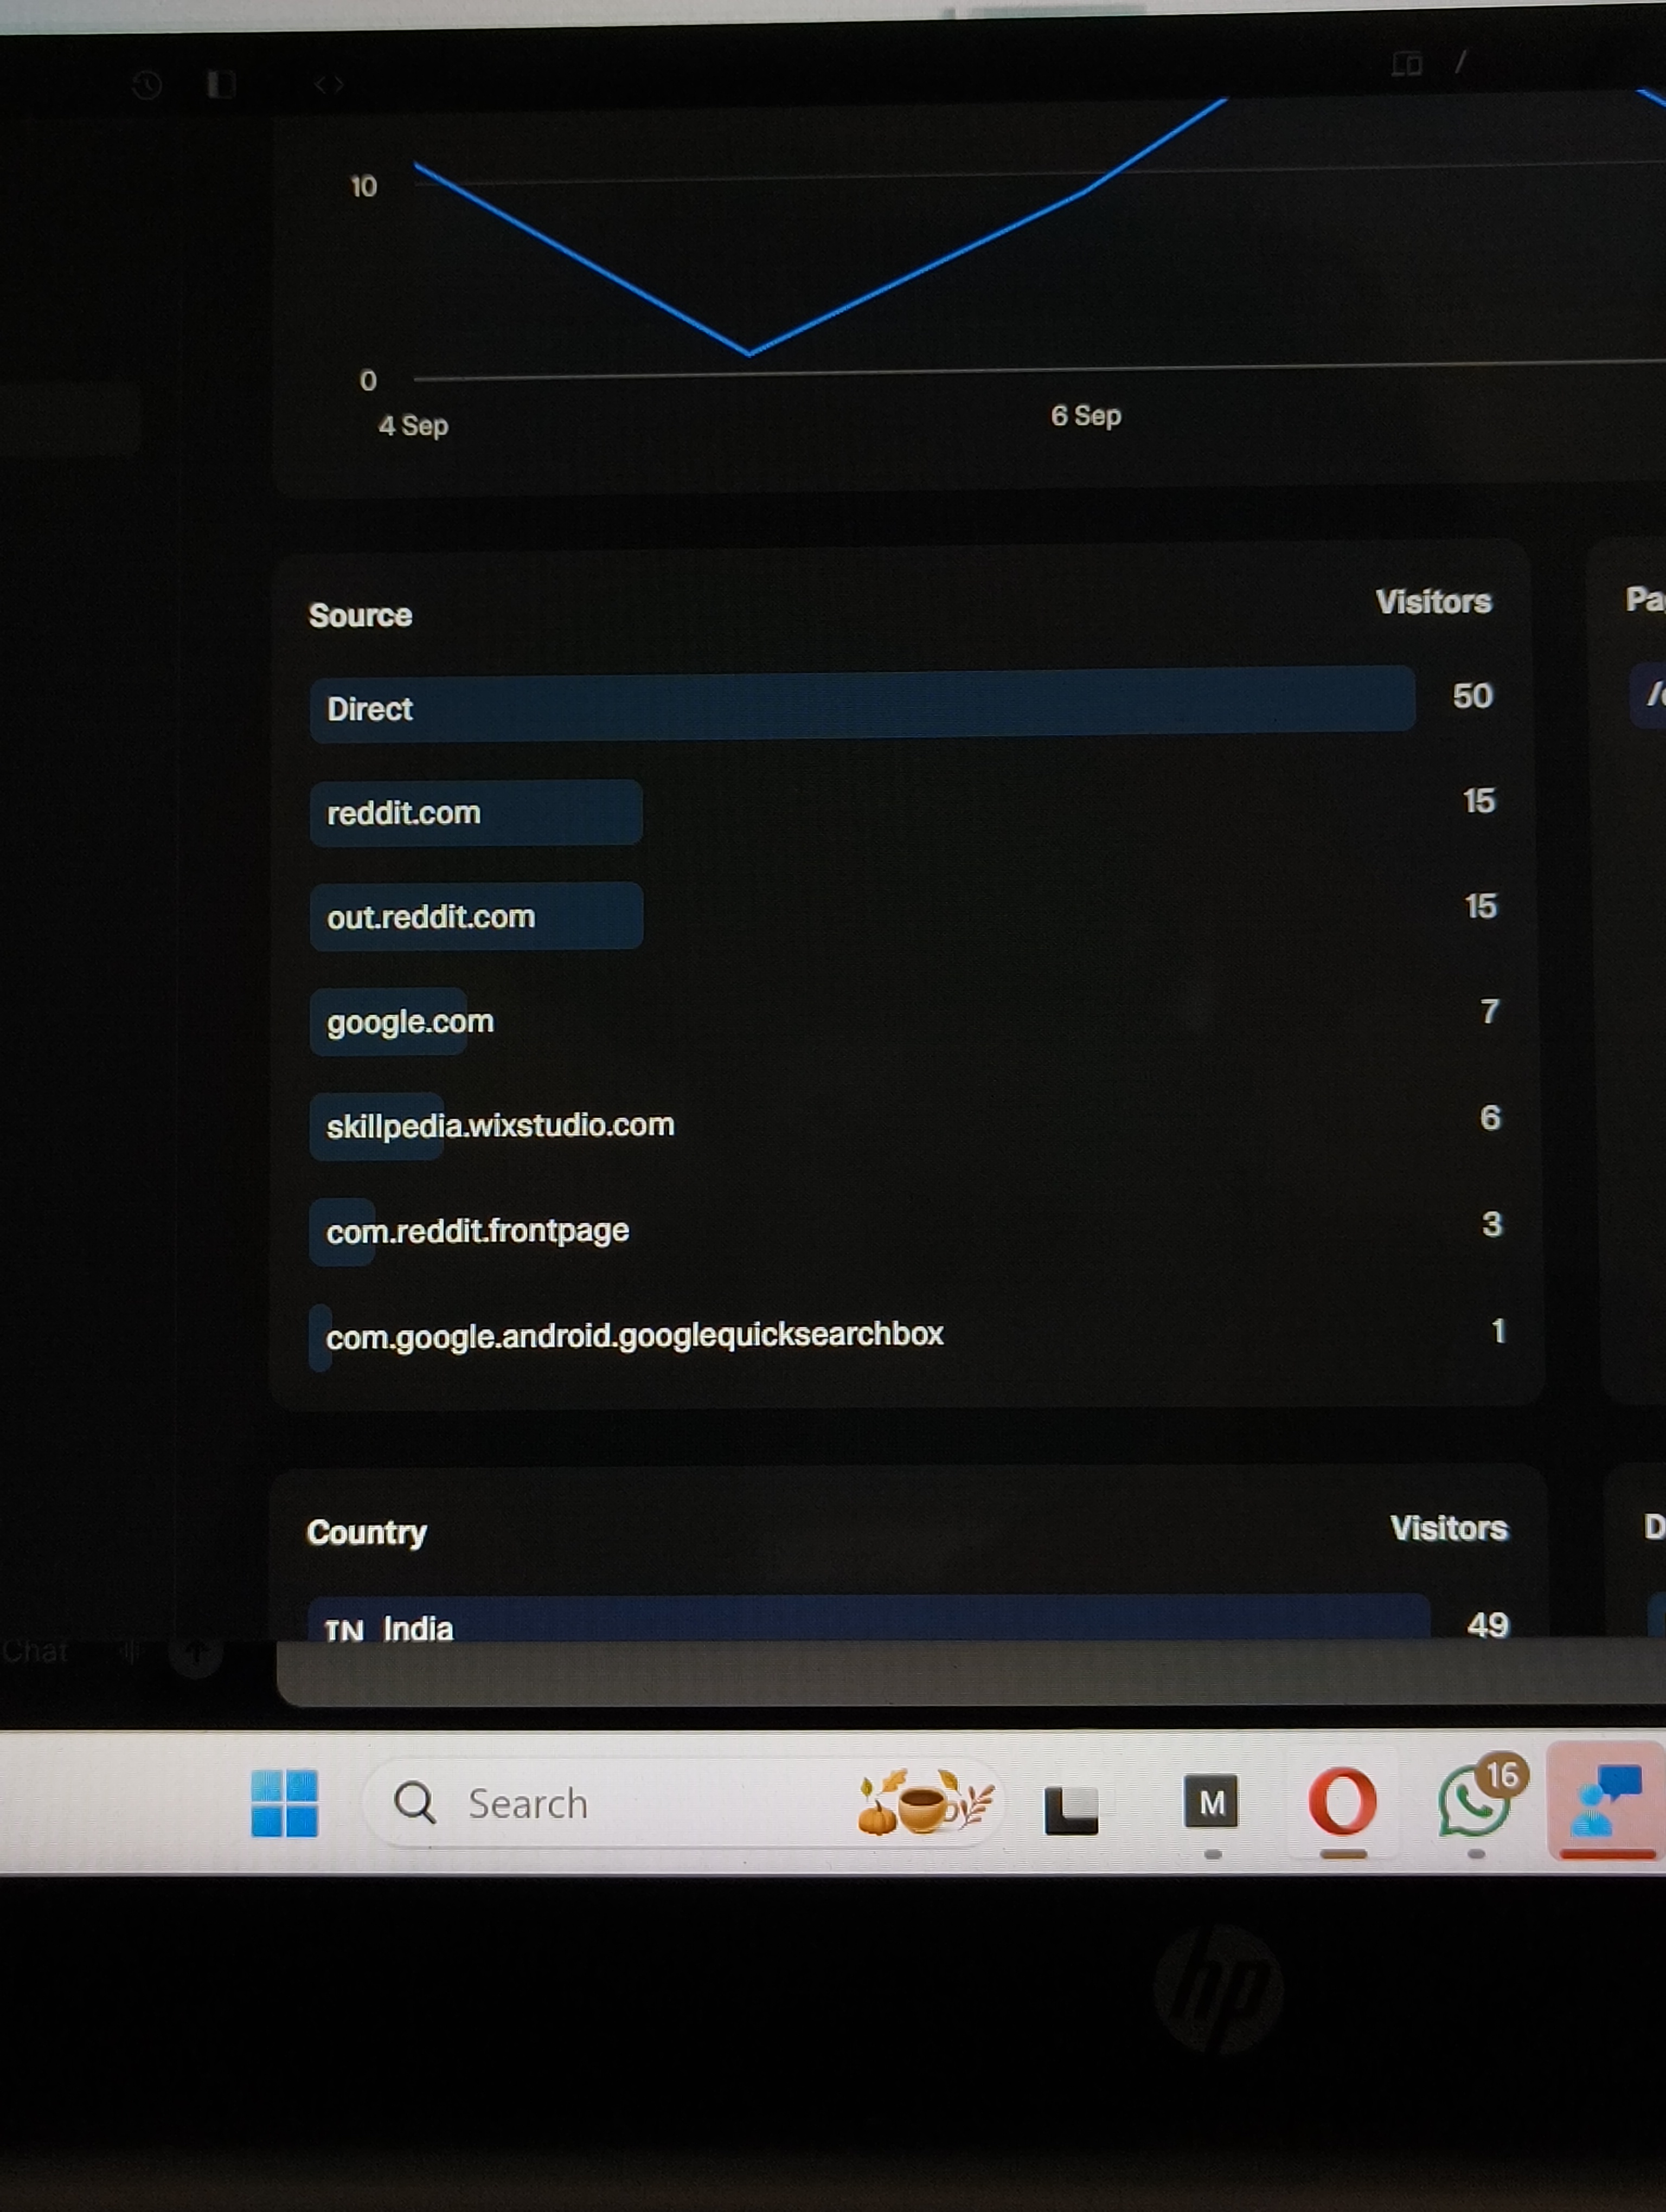The image size is (1666, 2212).
Task: Click the device preview icon at top right
Action: [1406, 64]
